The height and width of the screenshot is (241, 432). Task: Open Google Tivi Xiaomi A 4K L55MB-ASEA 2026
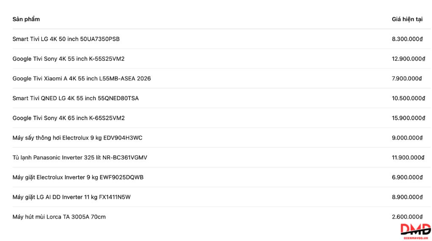coord(82,79)
